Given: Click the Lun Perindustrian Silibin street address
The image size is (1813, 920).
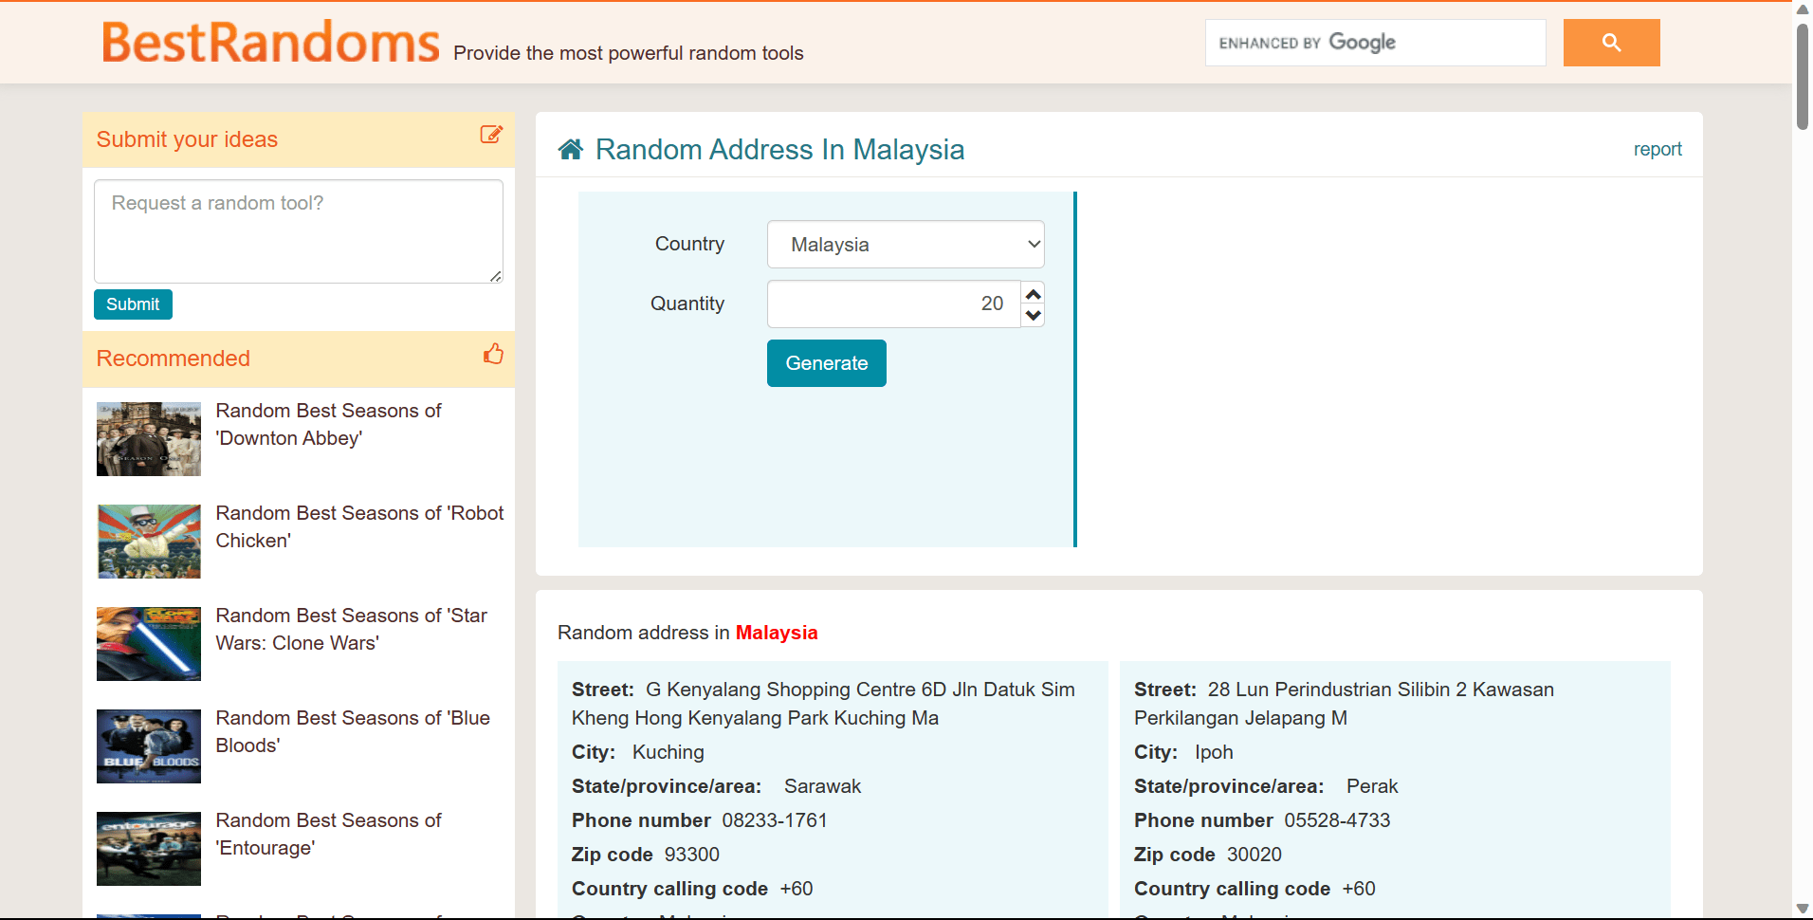Looking at the screenshot, I should 1344,704.
